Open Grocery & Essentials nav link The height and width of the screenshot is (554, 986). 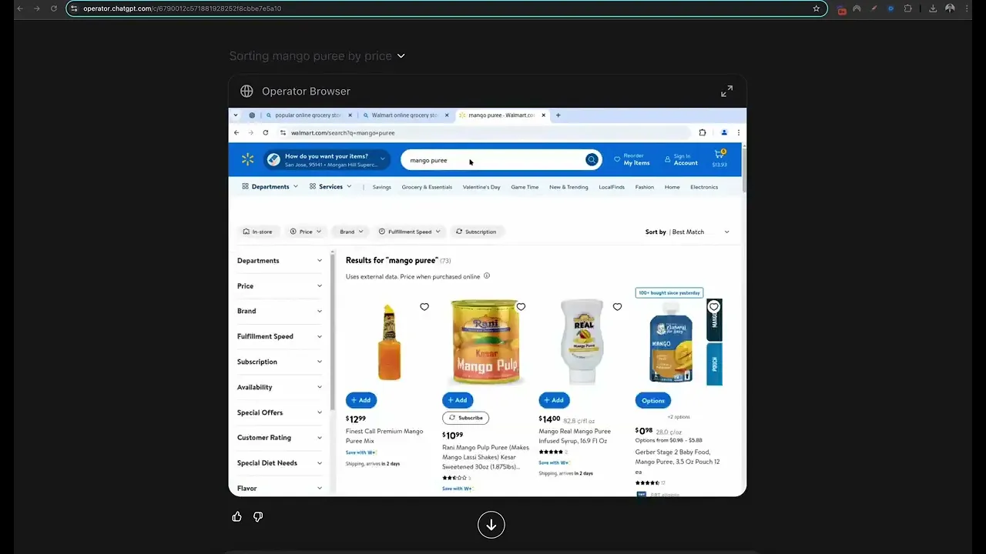click(x=427, y=187)
